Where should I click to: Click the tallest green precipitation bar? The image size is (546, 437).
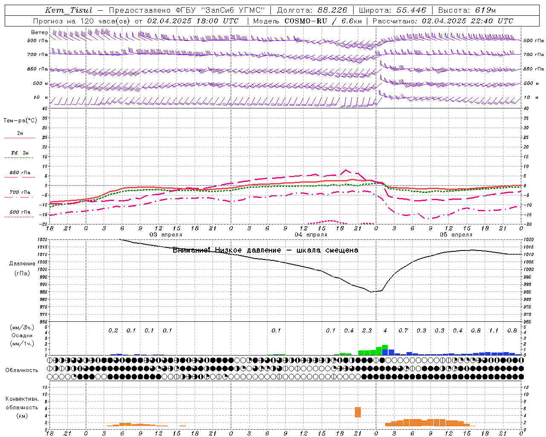(x=385, y=347)
